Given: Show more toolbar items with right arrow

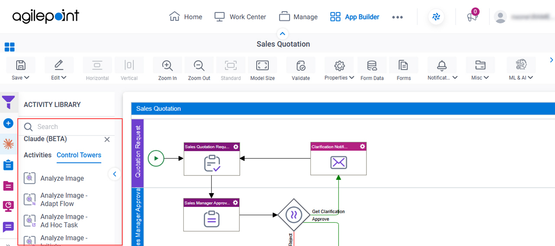Looking at the screenshot, I should (552, 60).
